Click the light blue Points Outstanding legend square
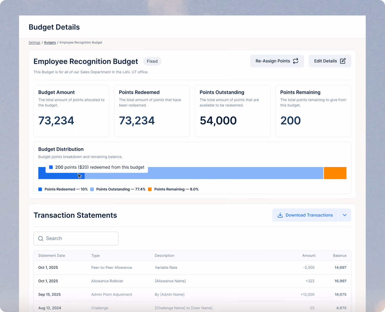 pyautogui.click(x=92, y=189)
